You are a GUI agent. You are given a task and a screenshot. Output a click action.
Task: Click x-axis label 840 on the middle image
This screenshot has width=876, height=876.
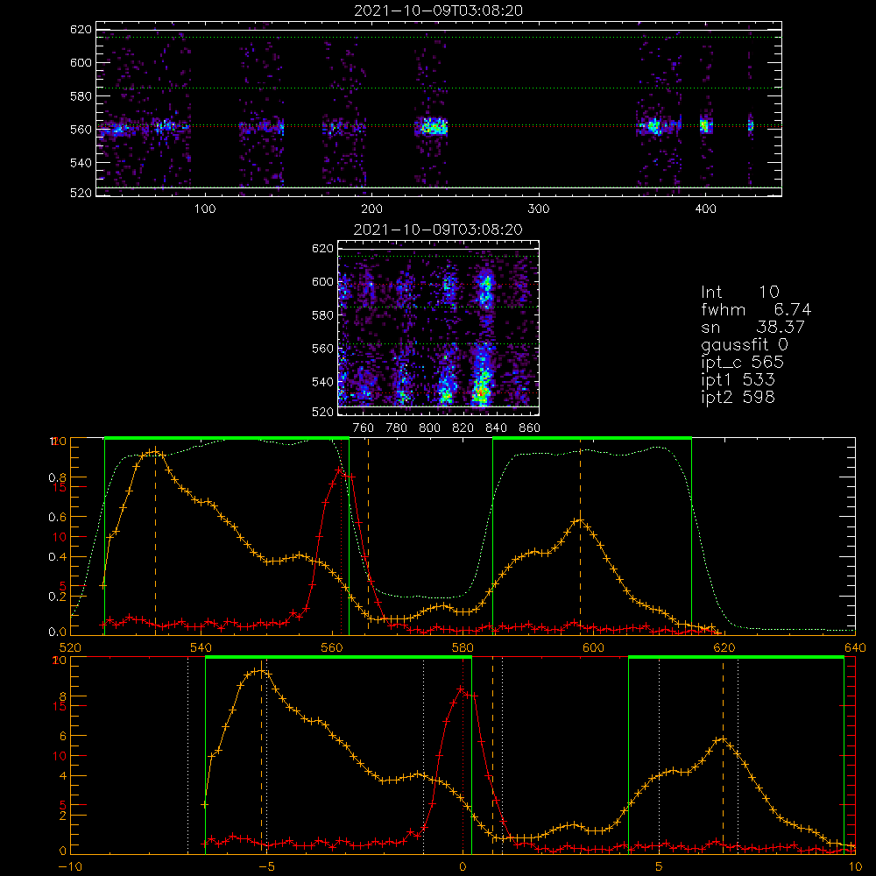tap(497, 428)
